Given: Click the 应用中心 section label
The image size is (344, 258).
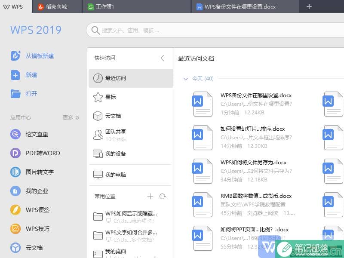Looking at the screenshot, I should click(x=21, y=117).
